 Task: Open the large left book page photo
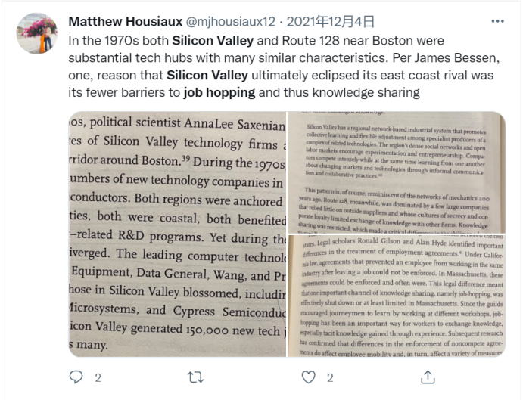pyautogui.click(x=177, y=234)
